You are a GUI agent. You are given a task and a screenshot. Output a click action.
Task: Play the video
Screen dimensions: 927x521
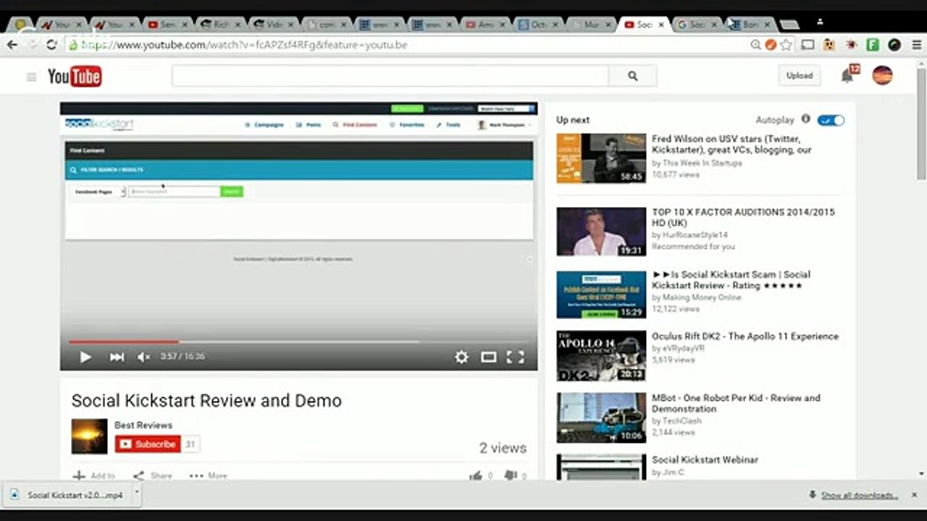[x=85, y=357]
